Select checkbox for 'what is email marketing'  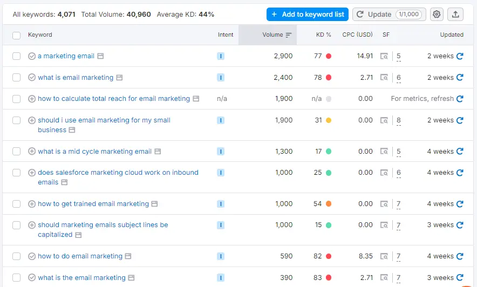point(17,78)
